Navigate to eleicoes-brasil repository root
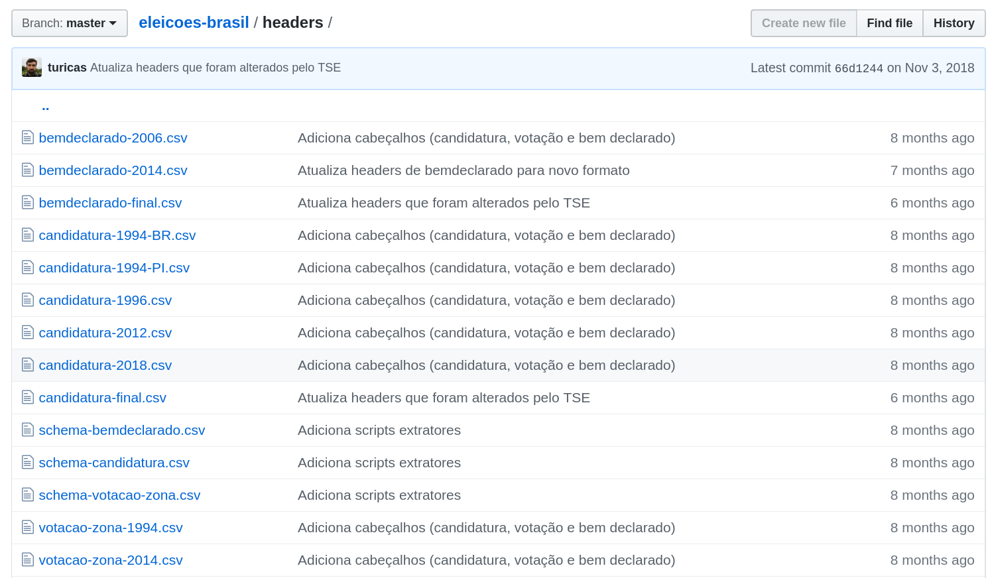988x578 pixels. tap(194, 23)
